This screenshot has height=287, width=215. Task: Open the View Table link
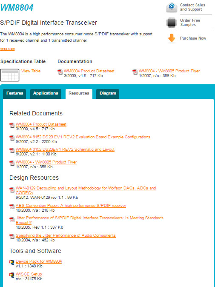pos(31,71)
